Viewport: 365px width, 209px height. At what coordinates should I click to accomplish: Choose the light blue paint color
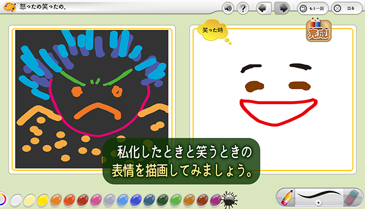click(122, 200)
